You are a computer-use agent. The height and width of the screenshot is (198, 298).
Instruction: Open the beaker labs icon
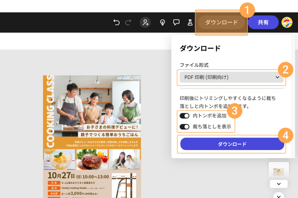190,22
